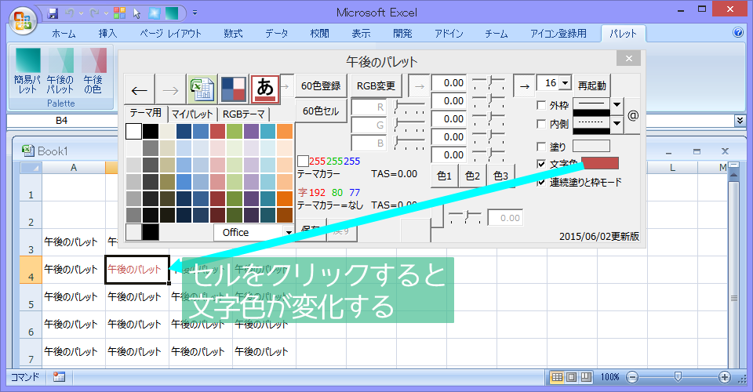
Task: Open the 表示 ribbon tab
Action: 361,33
